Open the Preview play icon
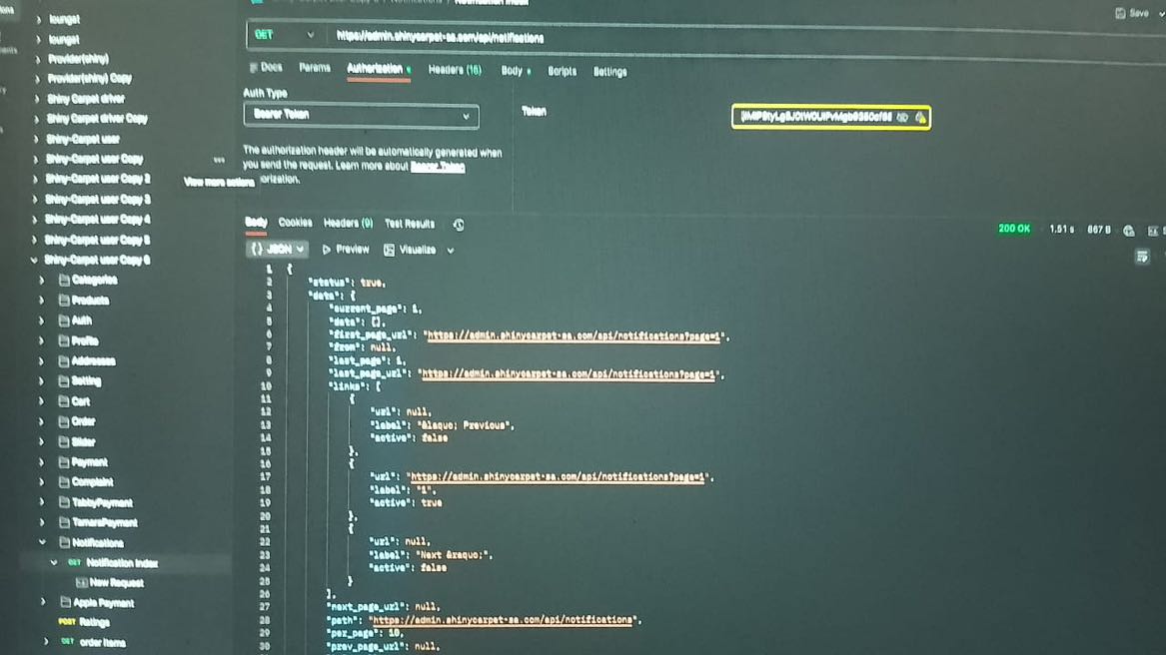The image size is (1166, 655). tap(327, 250)
